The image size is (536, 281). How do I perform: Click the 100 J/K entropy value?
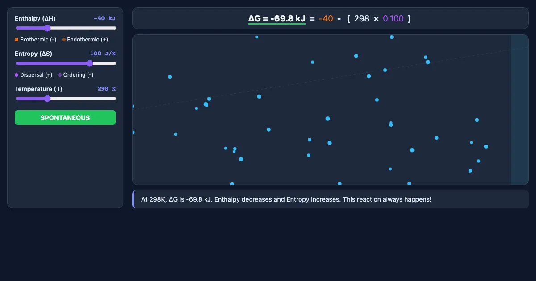click(103, 54)
